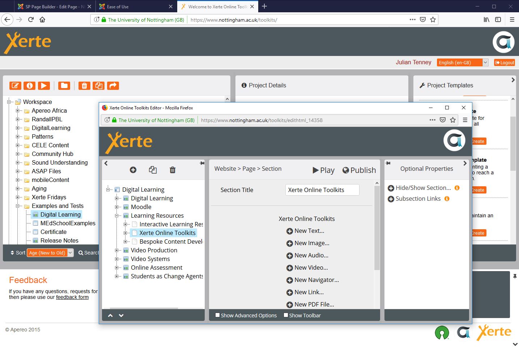Screen dimensions: 519x348
Task: Click the Section Title input field
Action: [322, 190]
